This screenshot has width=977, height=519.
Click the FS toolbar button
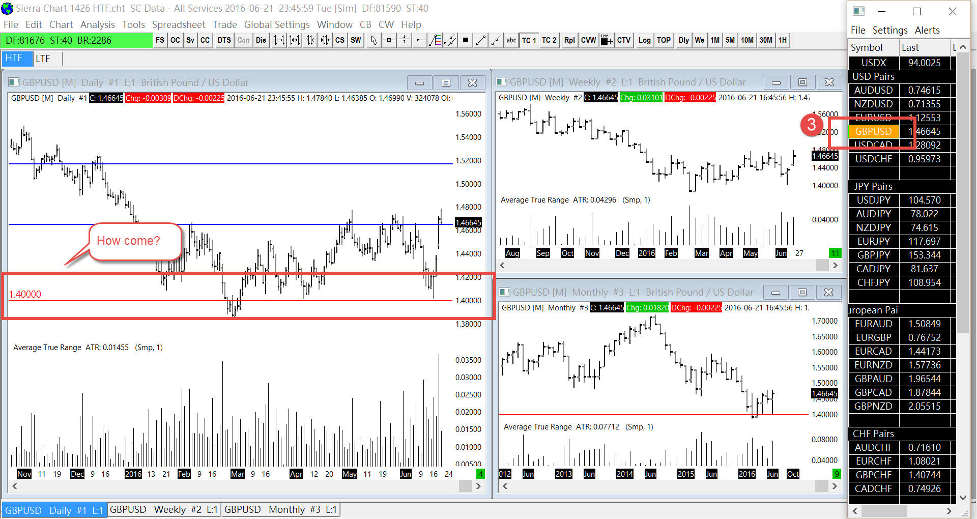160,40
